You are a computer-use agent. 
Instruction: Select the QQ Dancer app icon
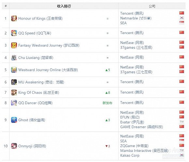(14, 103)
